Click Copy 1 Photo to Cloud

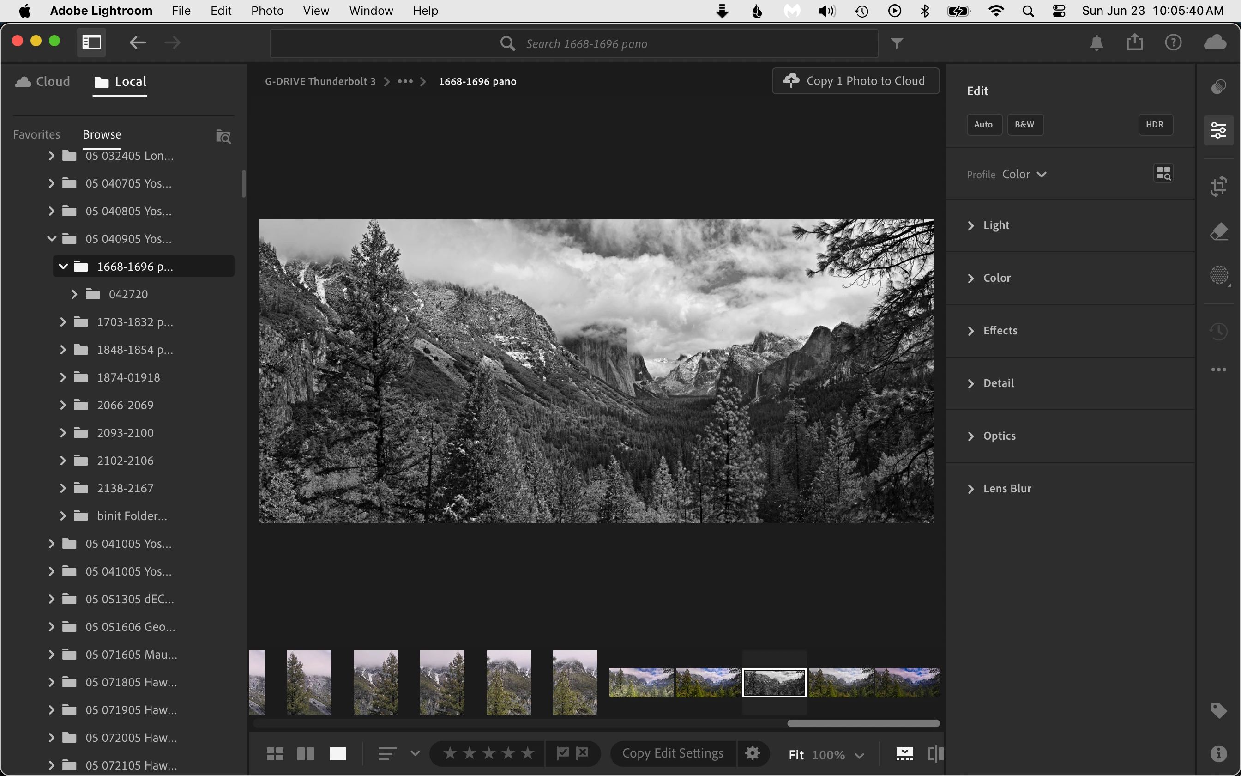point(855,81)
